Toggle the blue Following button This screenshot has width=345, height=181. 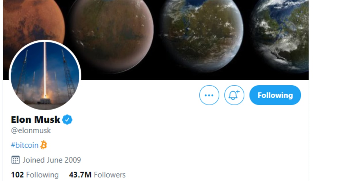tap(275, 95)
